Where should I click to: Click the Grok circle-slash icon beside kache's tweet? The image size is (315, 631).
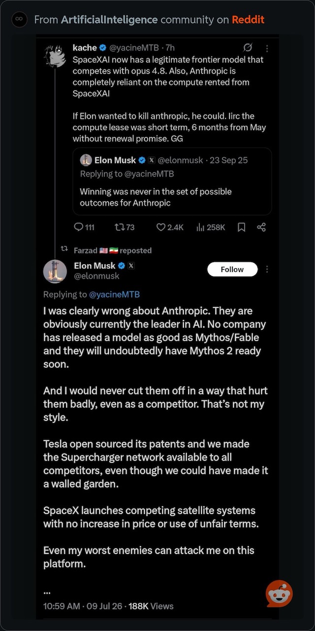pos(248,48)
